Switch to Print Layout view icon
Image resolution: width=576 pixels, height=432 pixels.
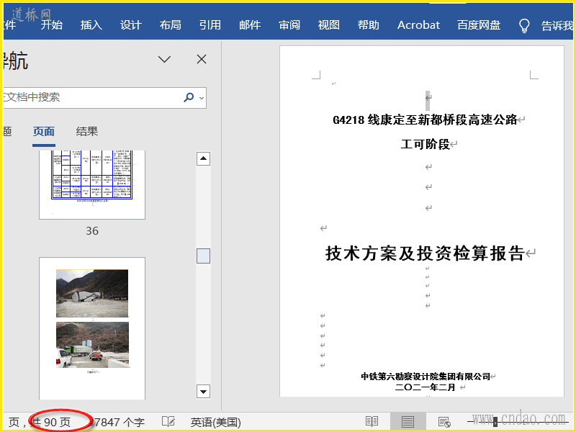pyautogui.click(x=408, y=422)
